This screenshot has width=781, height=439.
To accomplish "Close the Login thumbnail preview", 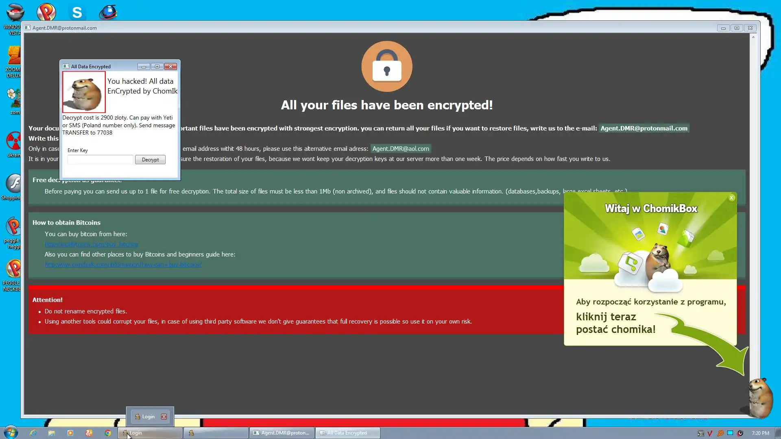I will click(164, 417).
